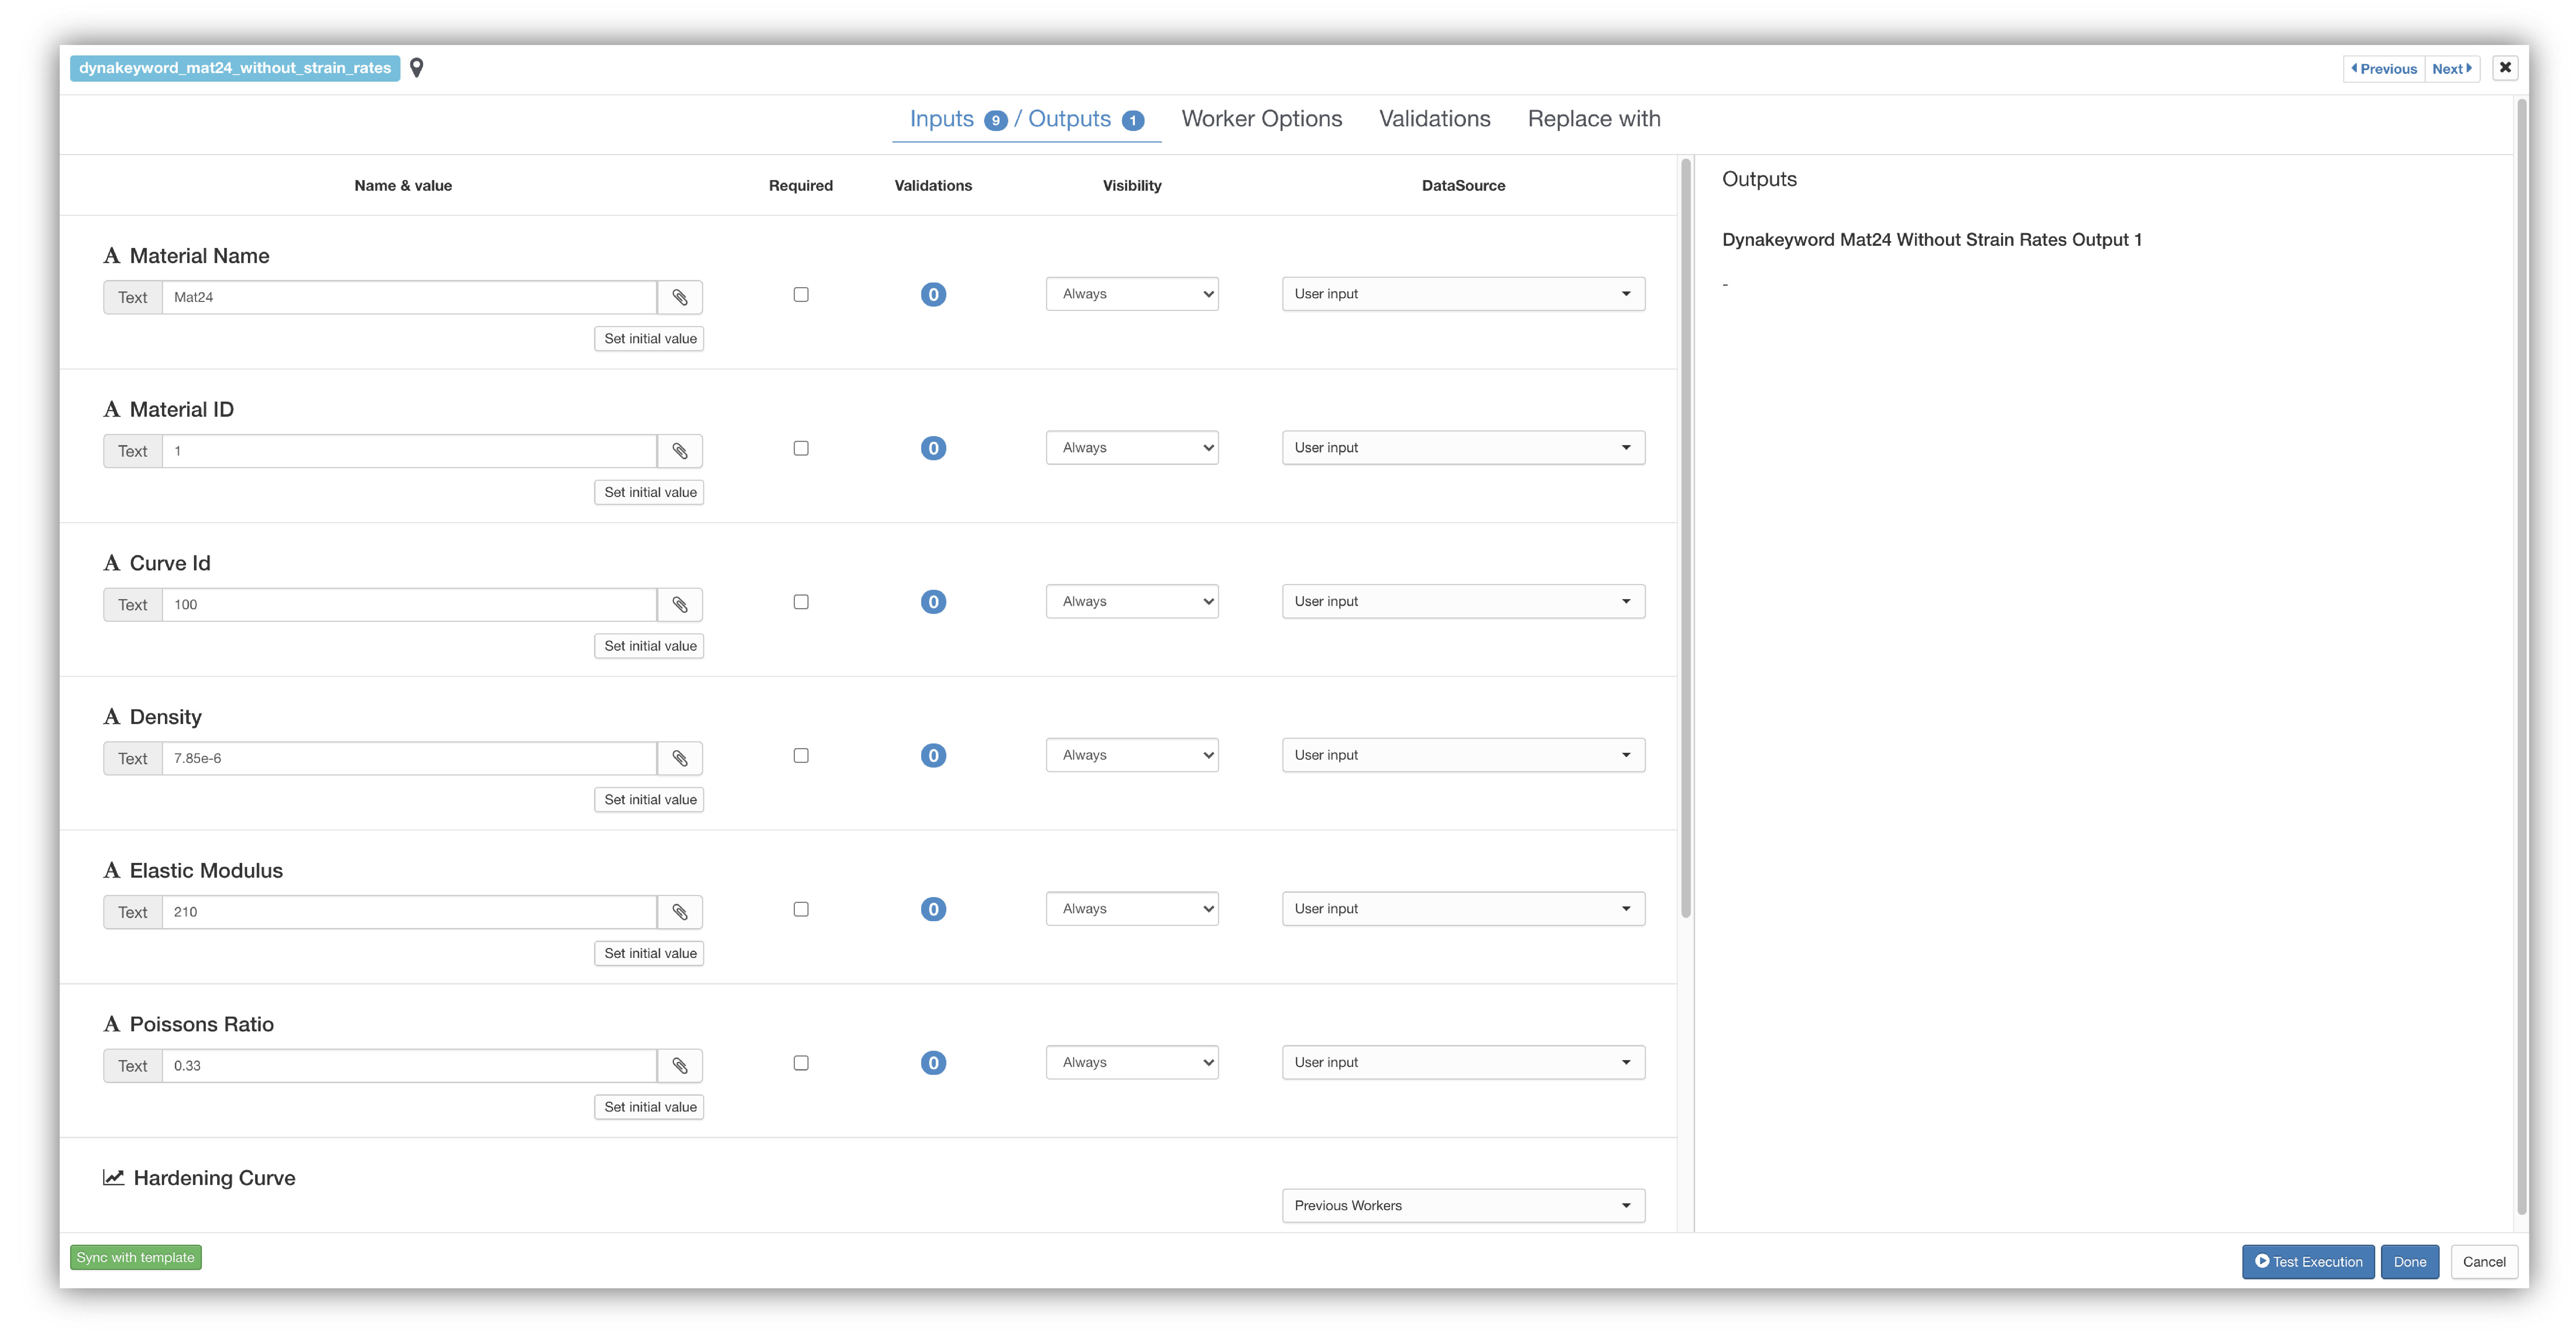Click Set initial value for Density
This screenshot has width=2576, height=1330.
(650, 800)
